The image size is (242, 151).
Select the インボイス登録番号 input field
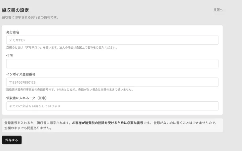(112, 82)
